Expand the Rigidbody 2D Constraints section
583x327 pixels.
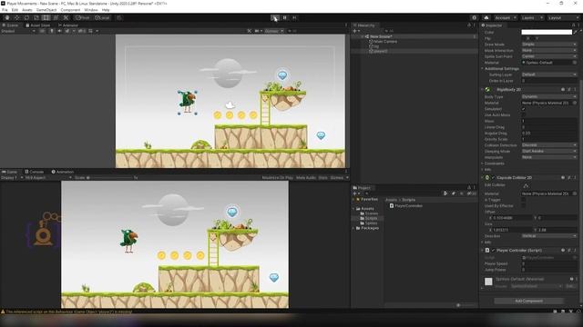[483, 163]
